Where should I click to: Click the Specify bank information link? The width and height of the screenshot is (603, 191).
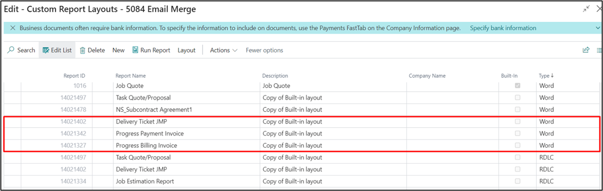coord(503,28)
